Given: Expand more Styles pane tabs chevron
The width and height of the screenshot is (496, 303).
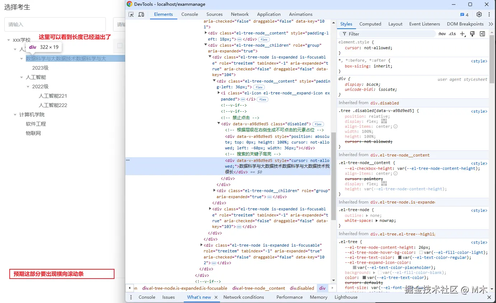Looking at the screenshot, I should 491,24.
